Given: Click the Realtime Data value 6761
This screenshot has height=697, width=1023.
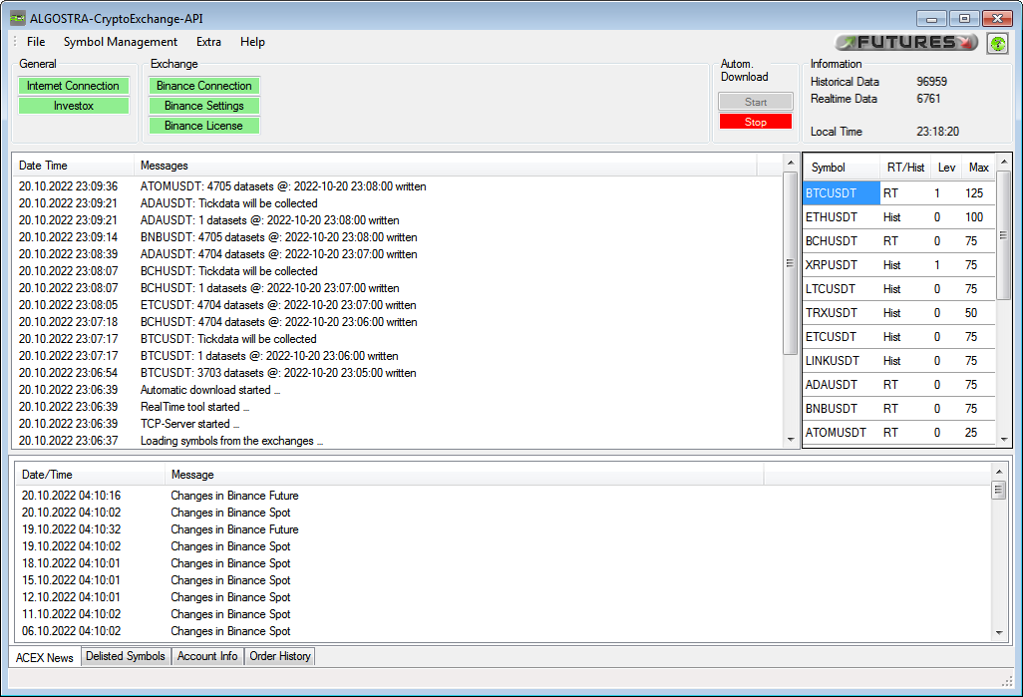Looking at the screenshot, I should coord(928,99).
